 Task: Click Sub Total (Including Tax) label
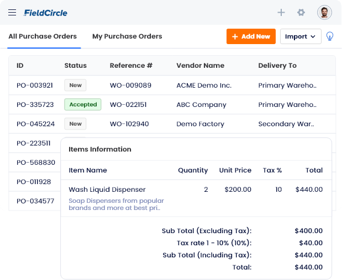[207, 255]
